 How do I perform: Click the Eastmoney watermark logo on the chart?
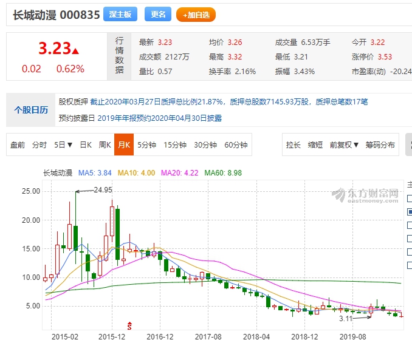coord(365,195)
